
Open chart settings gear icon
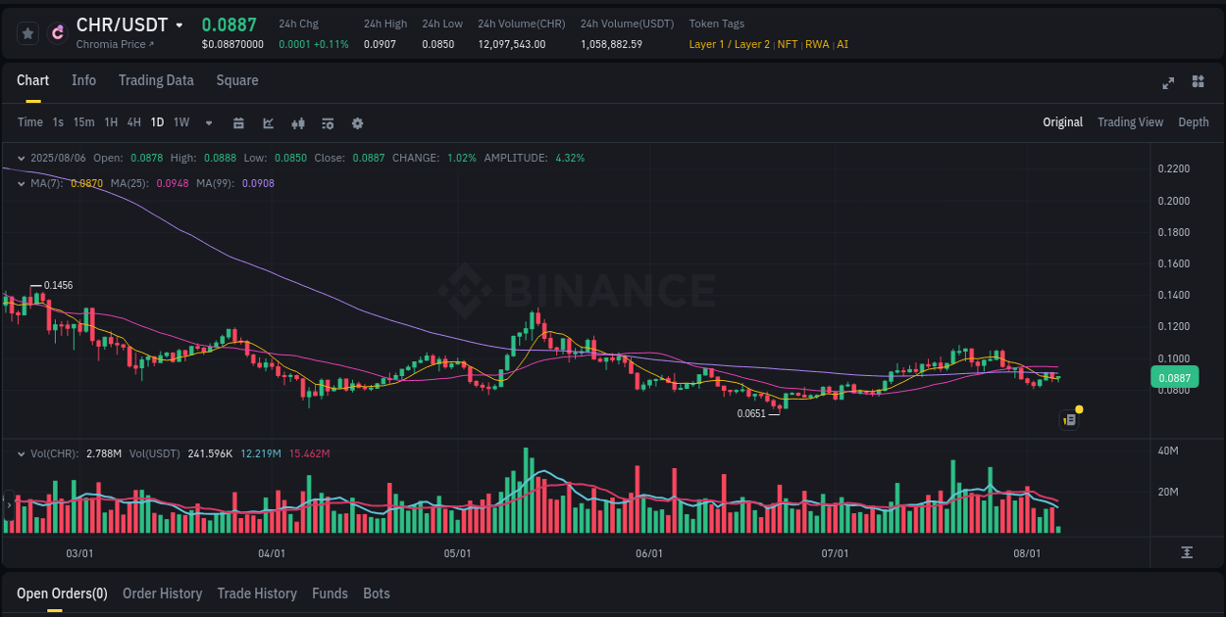click(x=356, y=122)
